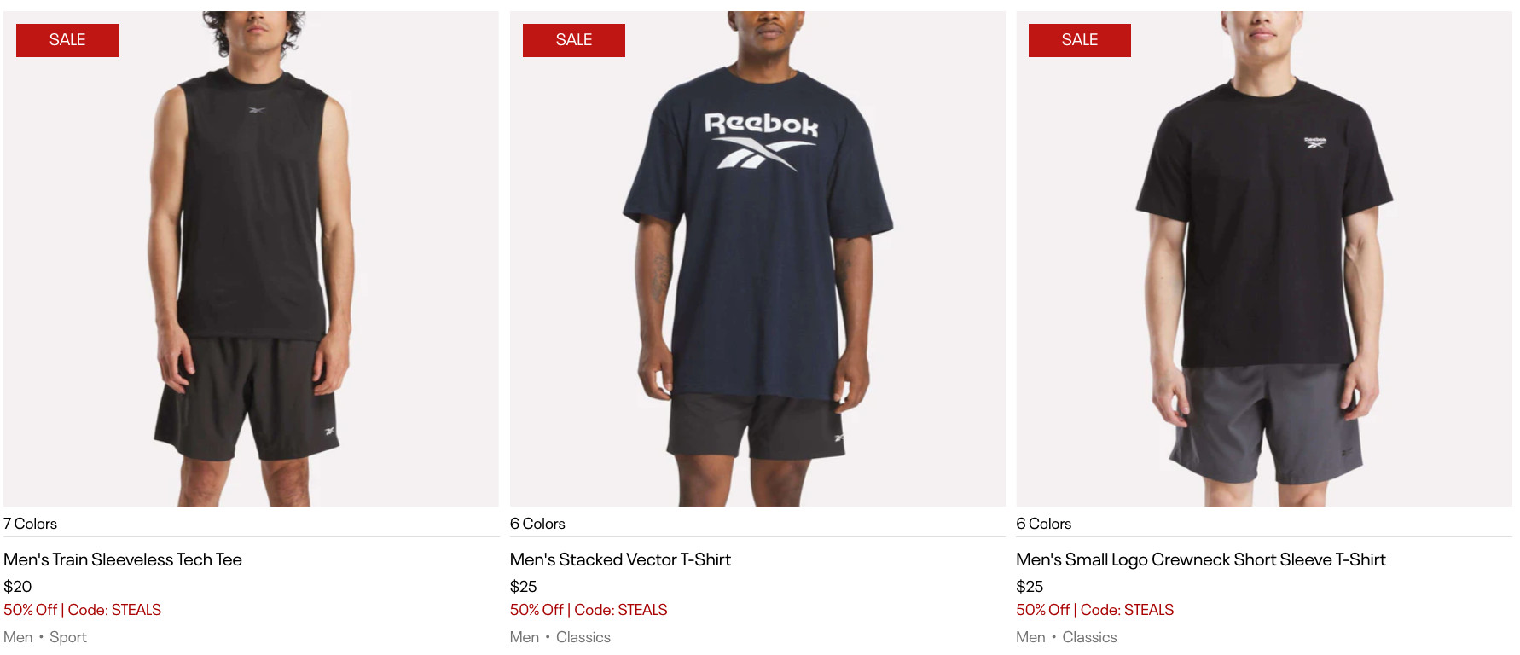Click SALE badge on Small Logo Crewneck
Image resolution: width=1520 pixels, height=655 pixels.
1080,40
